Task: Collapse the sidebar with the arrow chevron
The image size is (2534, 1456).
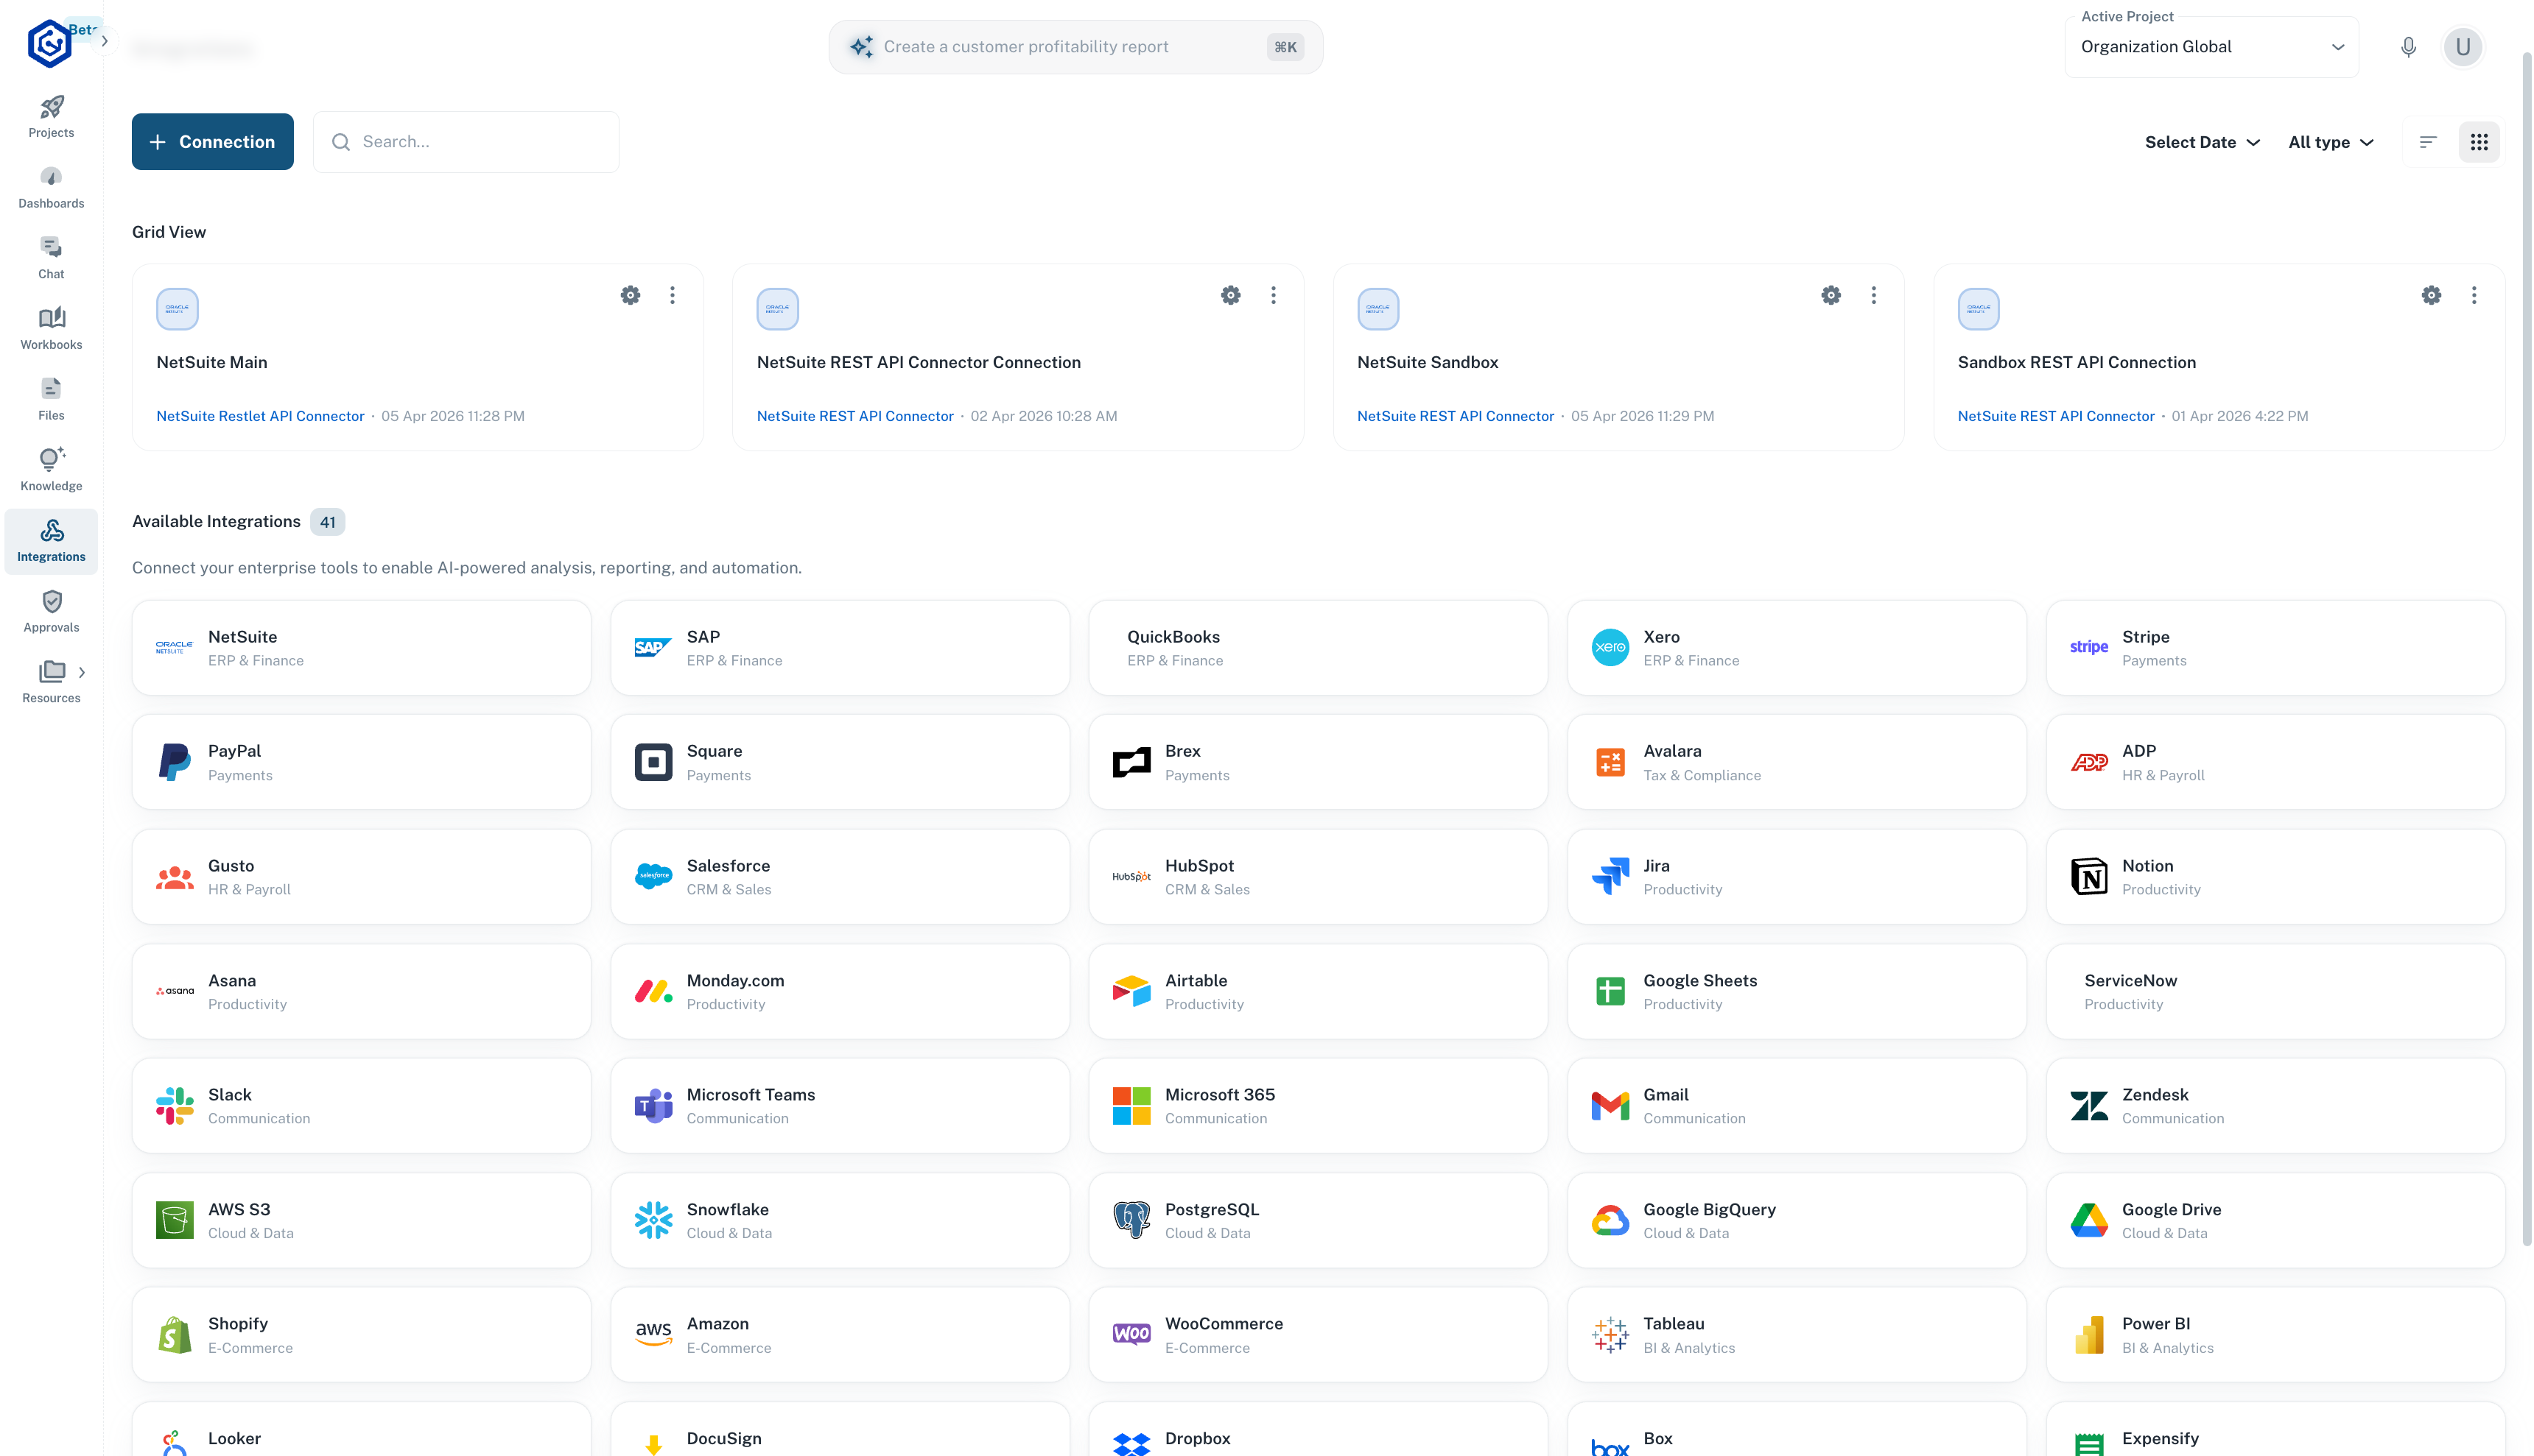Action: click(x=103, y=40)
